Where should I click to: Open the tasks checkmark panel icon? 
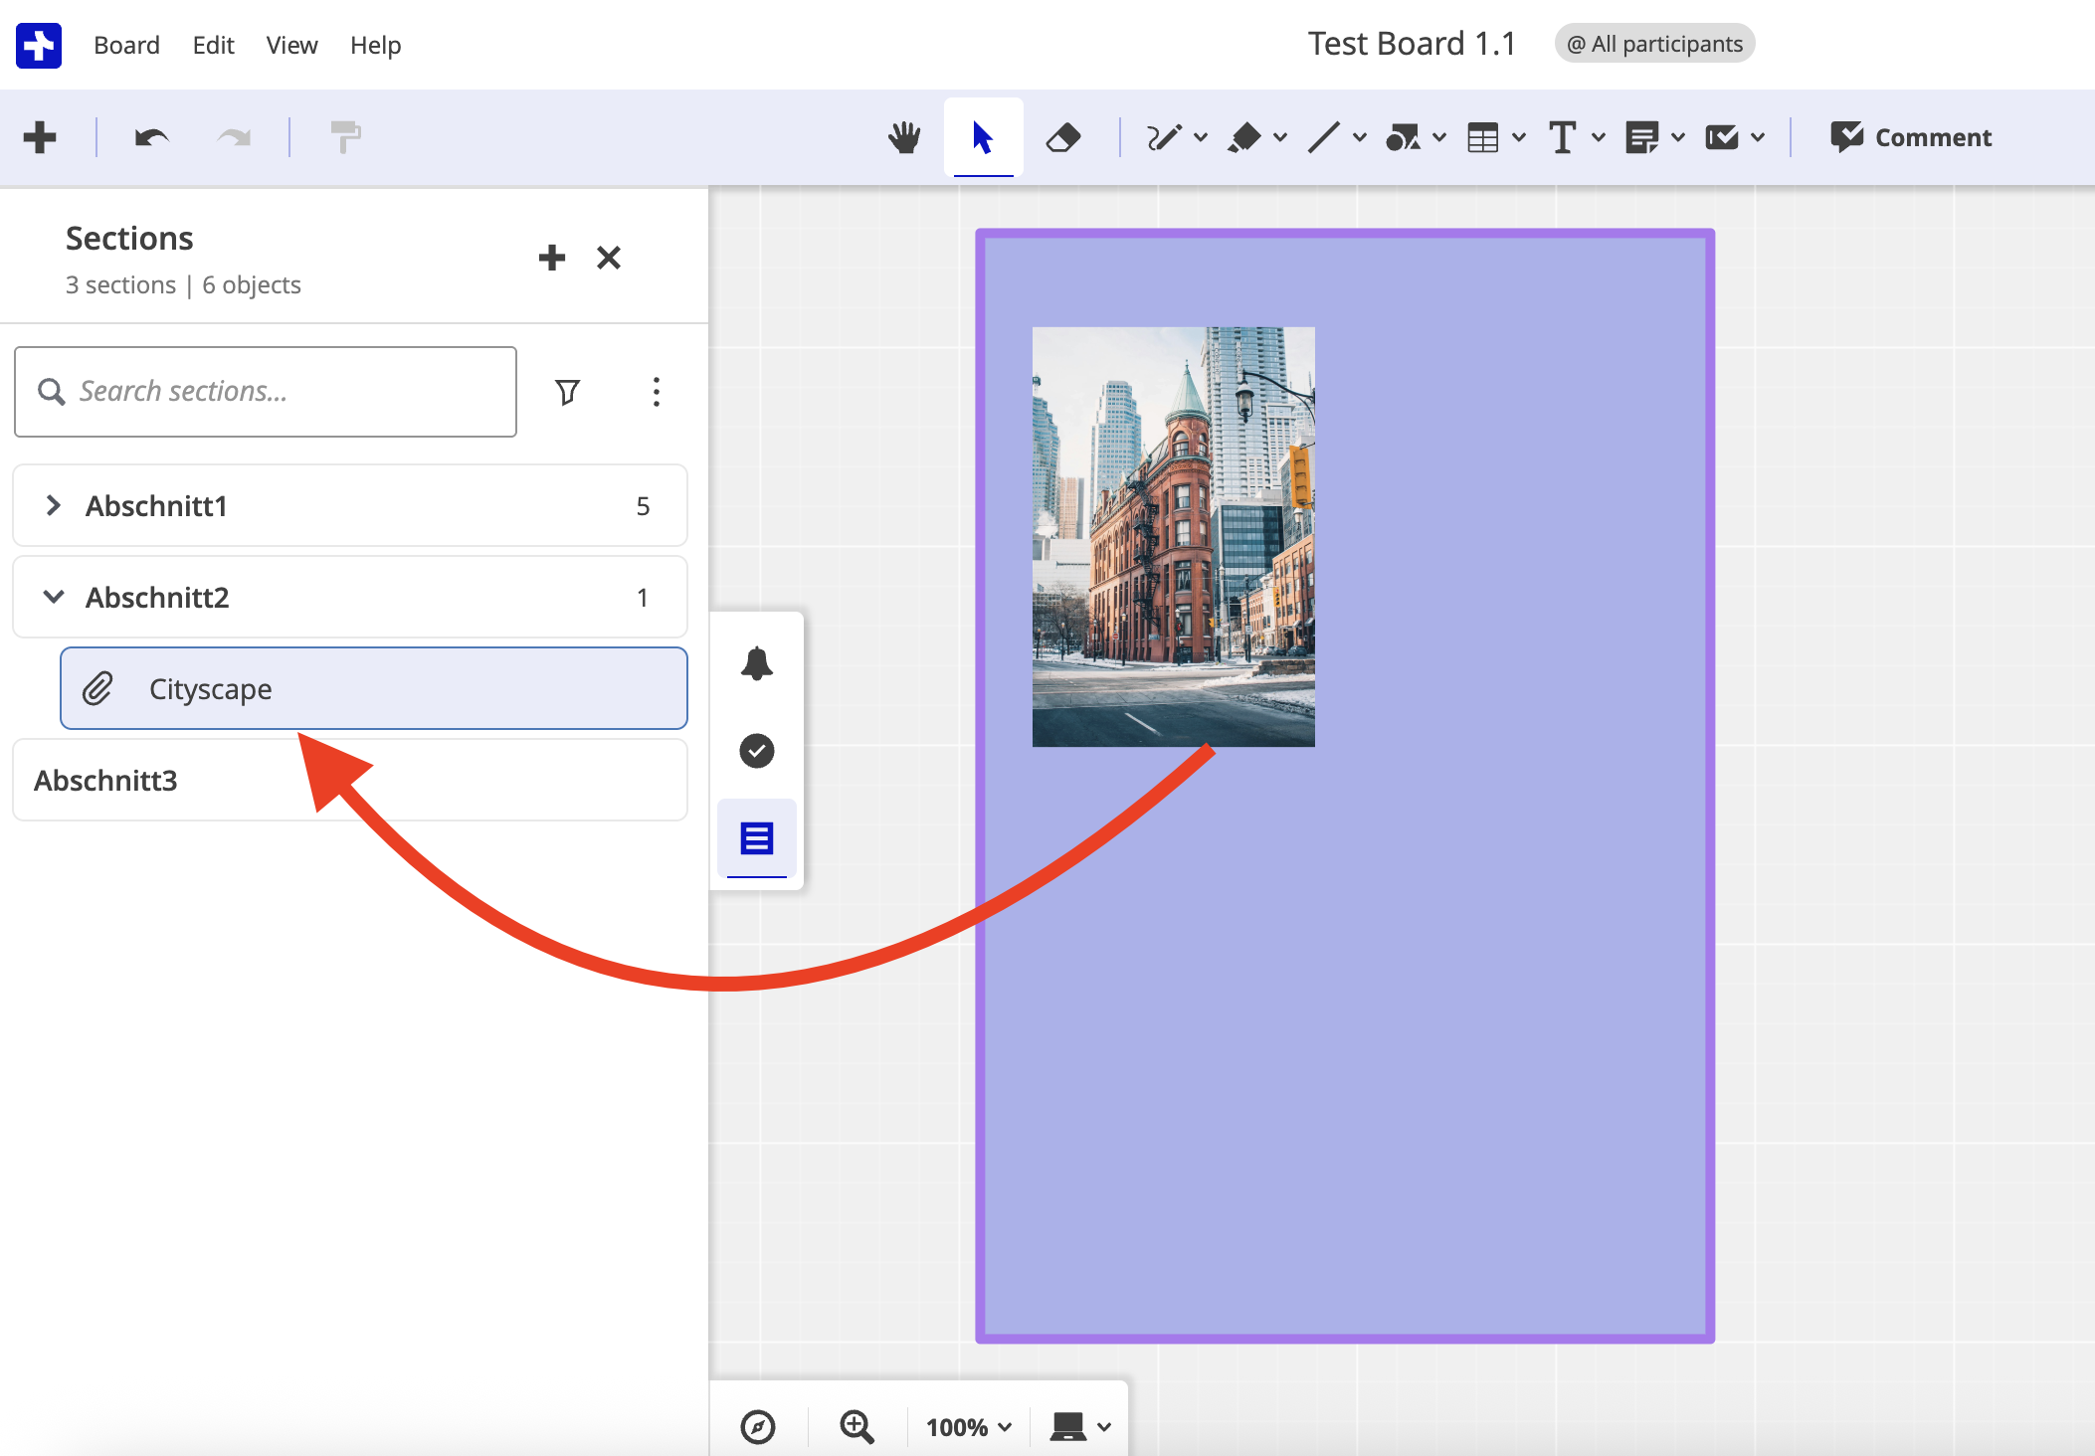pyautogui.click(x=757, y=751)
